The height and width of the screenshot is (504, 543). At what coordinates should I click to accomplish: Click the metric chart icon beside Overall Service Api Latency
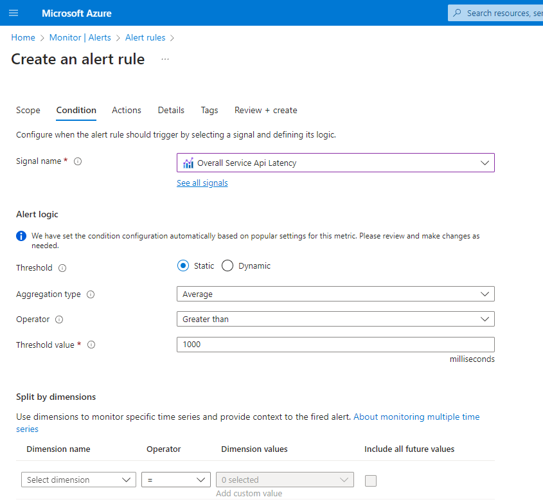click(189, 163)
